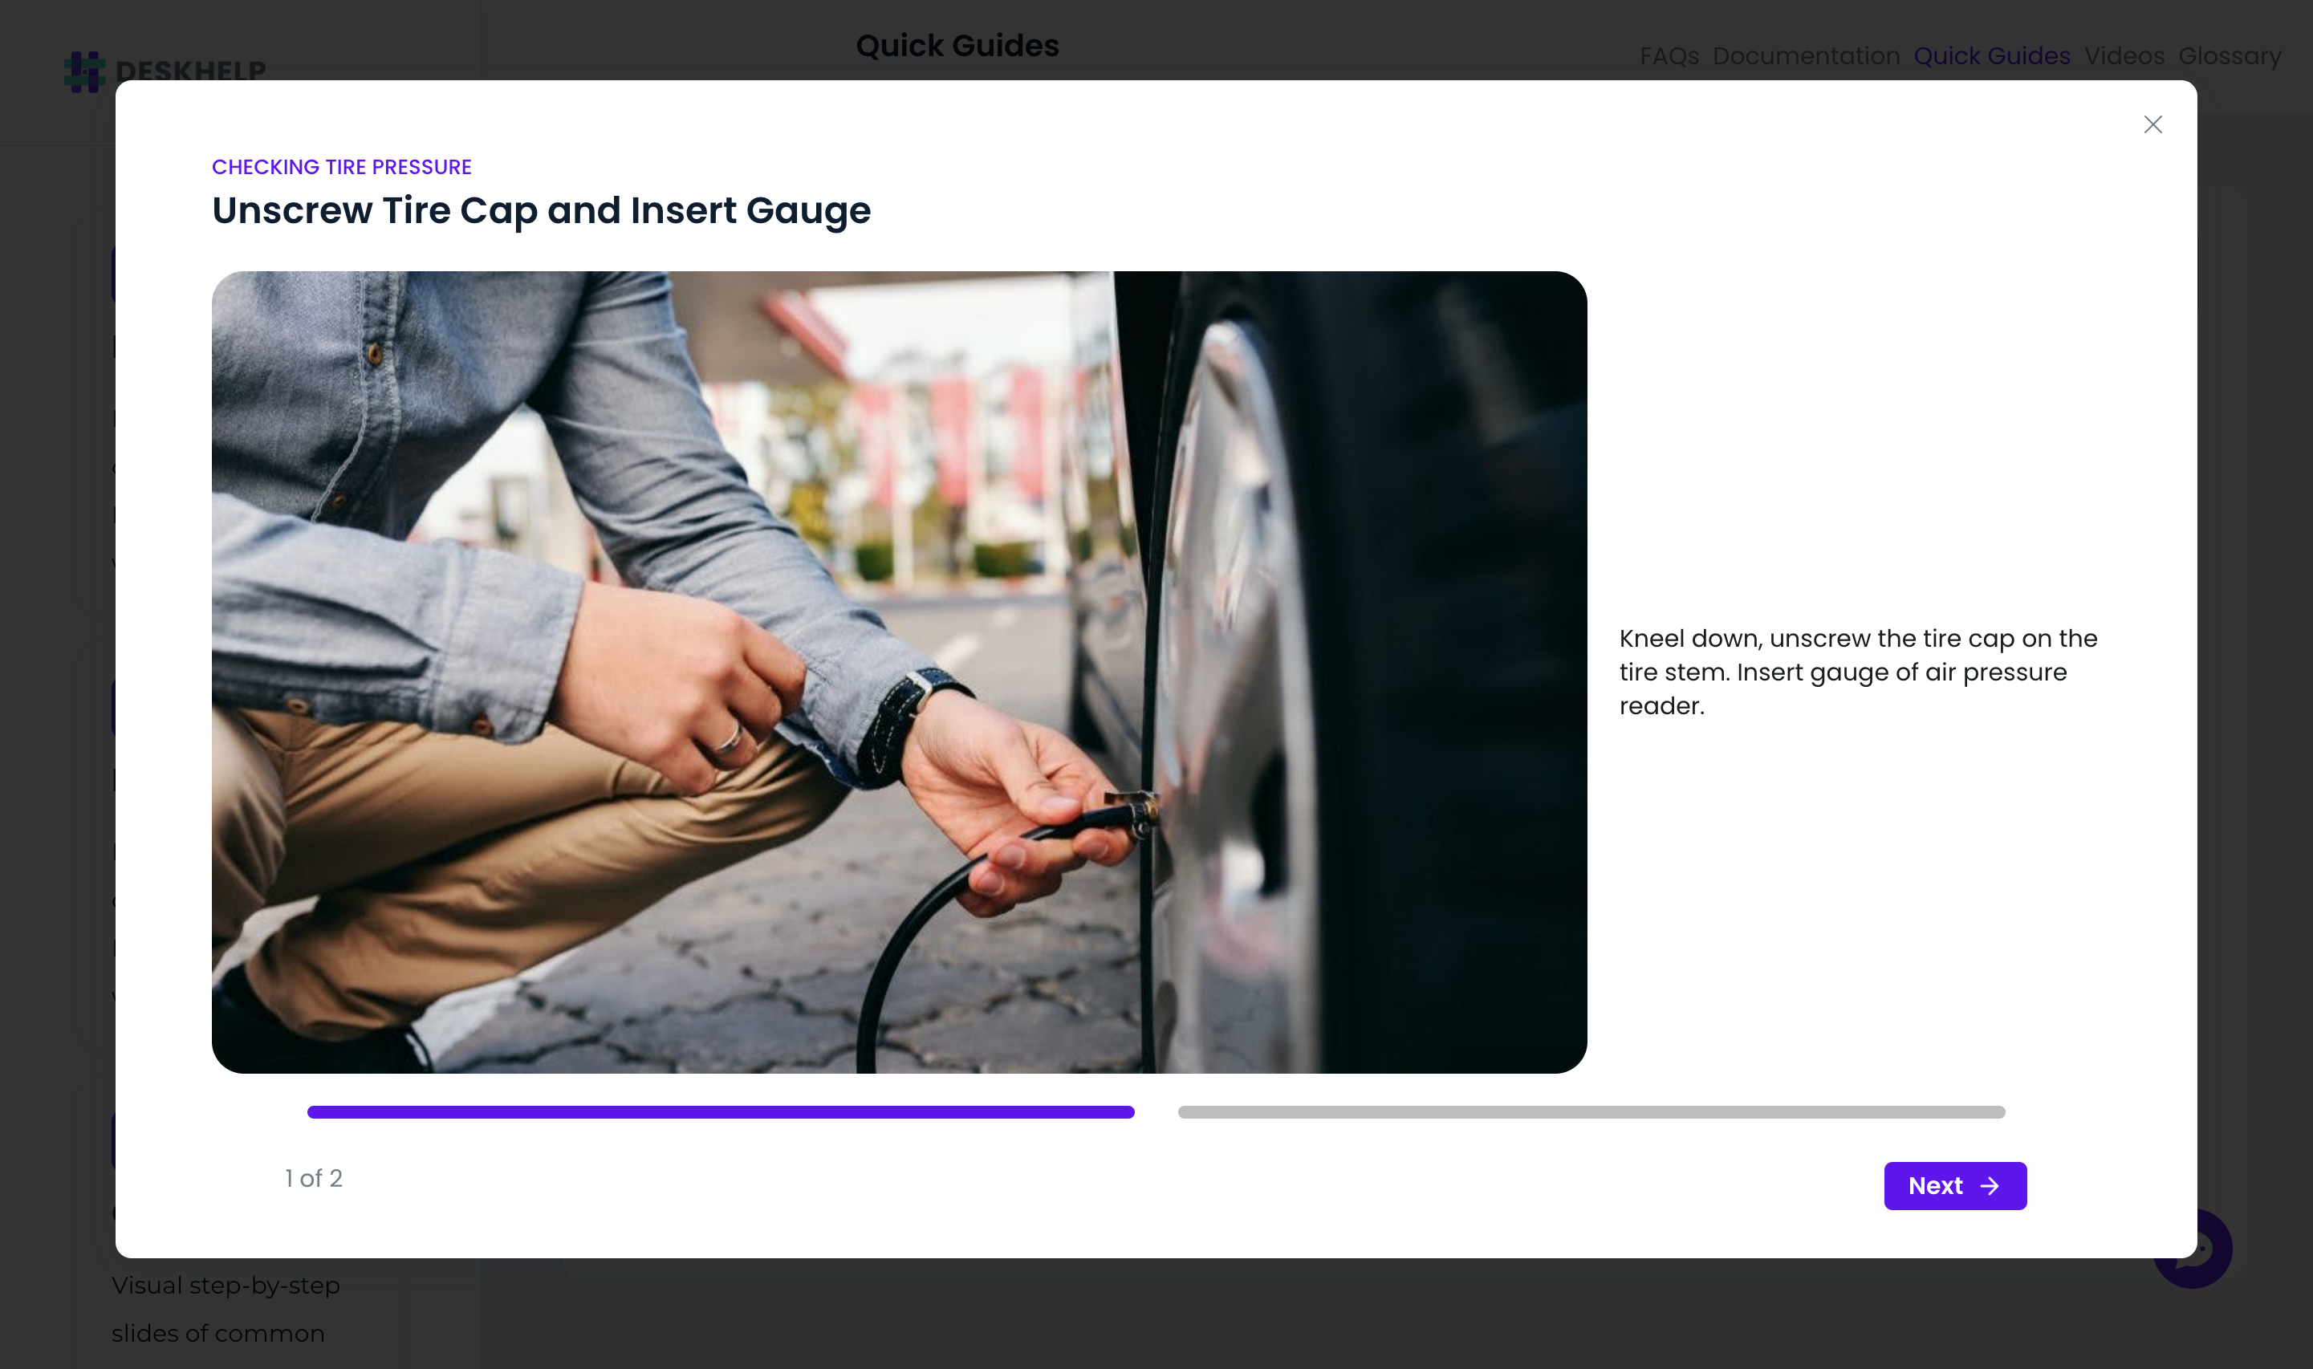
Task: Click the tire gauge photo
Action: tap(900, 672)
